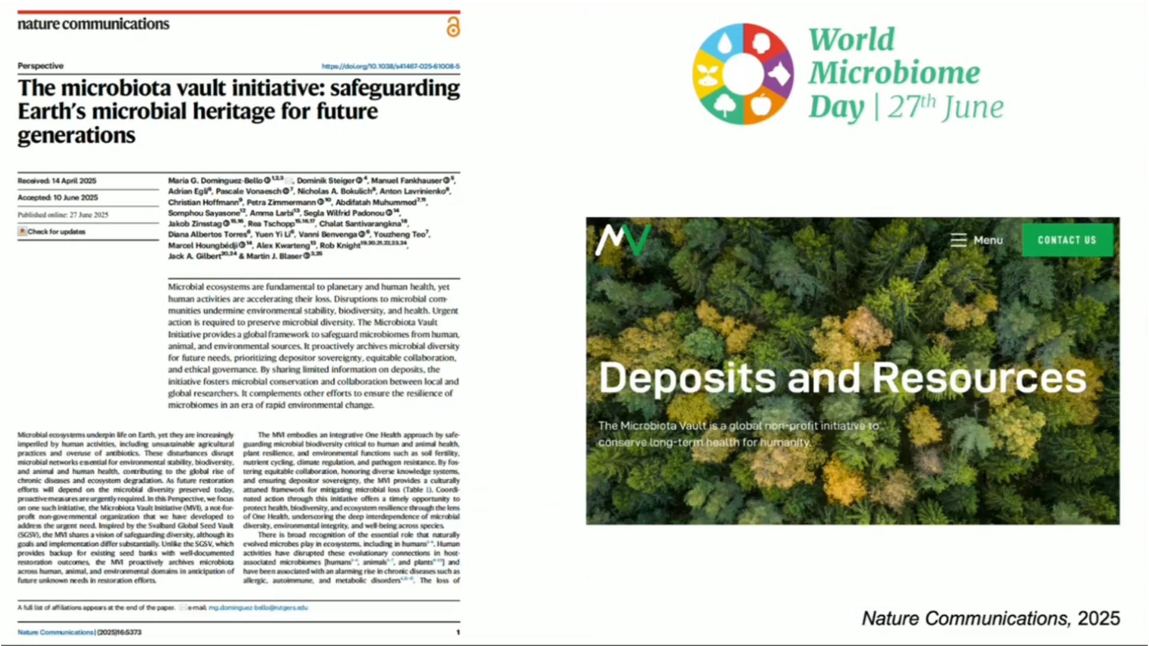Click the Menu label on website
Image resolution: width=1149 pixels, height=646 pixels.
988,240
